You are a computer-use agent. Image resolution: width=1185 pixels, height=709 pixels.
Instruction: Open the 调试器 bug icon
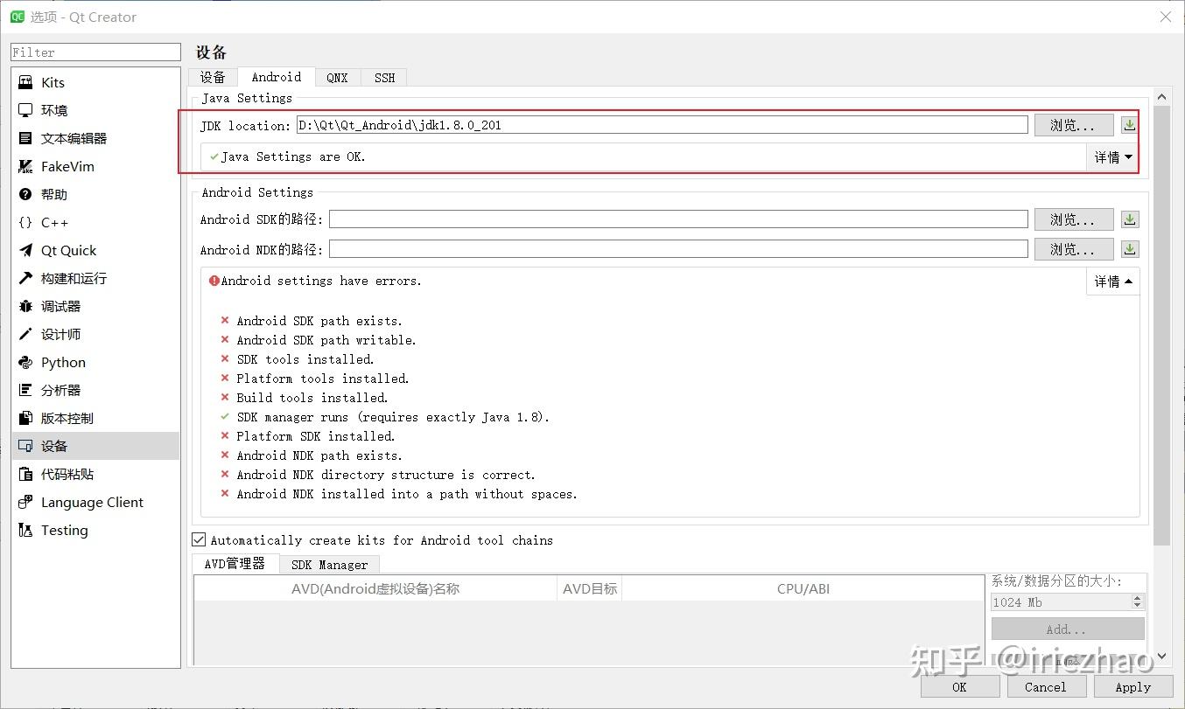[x=25, y=306]
